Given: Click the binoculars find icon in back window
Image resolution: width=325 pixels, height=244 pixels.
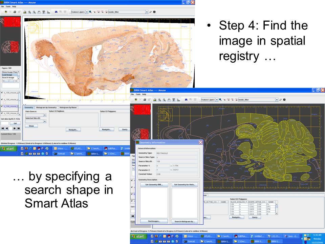Looking at the screenshot, I should click(56, 12).
